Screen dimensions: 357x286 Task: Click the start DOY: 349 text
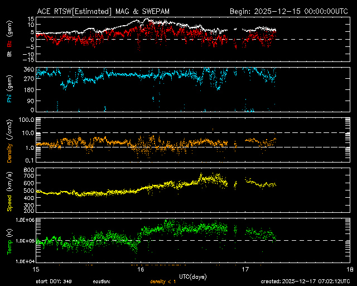(54, 282)
